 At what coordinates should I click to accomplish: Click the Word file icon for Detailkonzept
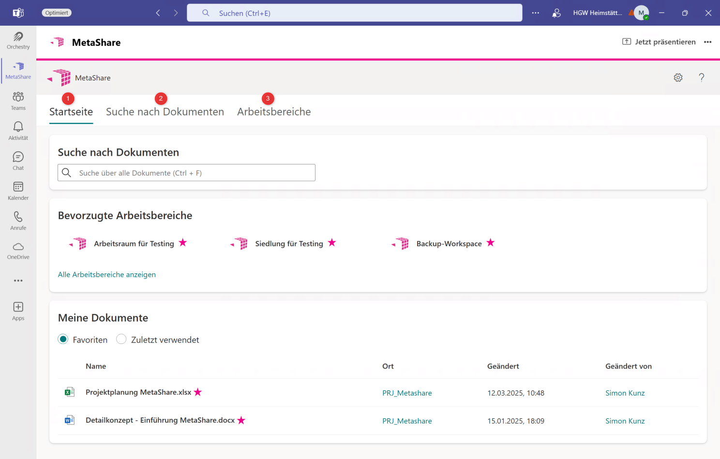click(70, 420)
